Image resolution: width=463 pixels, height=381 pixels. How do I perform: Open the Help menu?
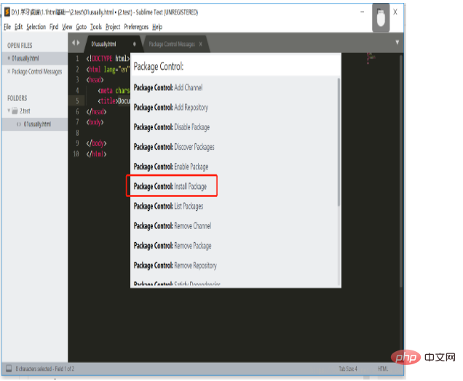[157, 27]
